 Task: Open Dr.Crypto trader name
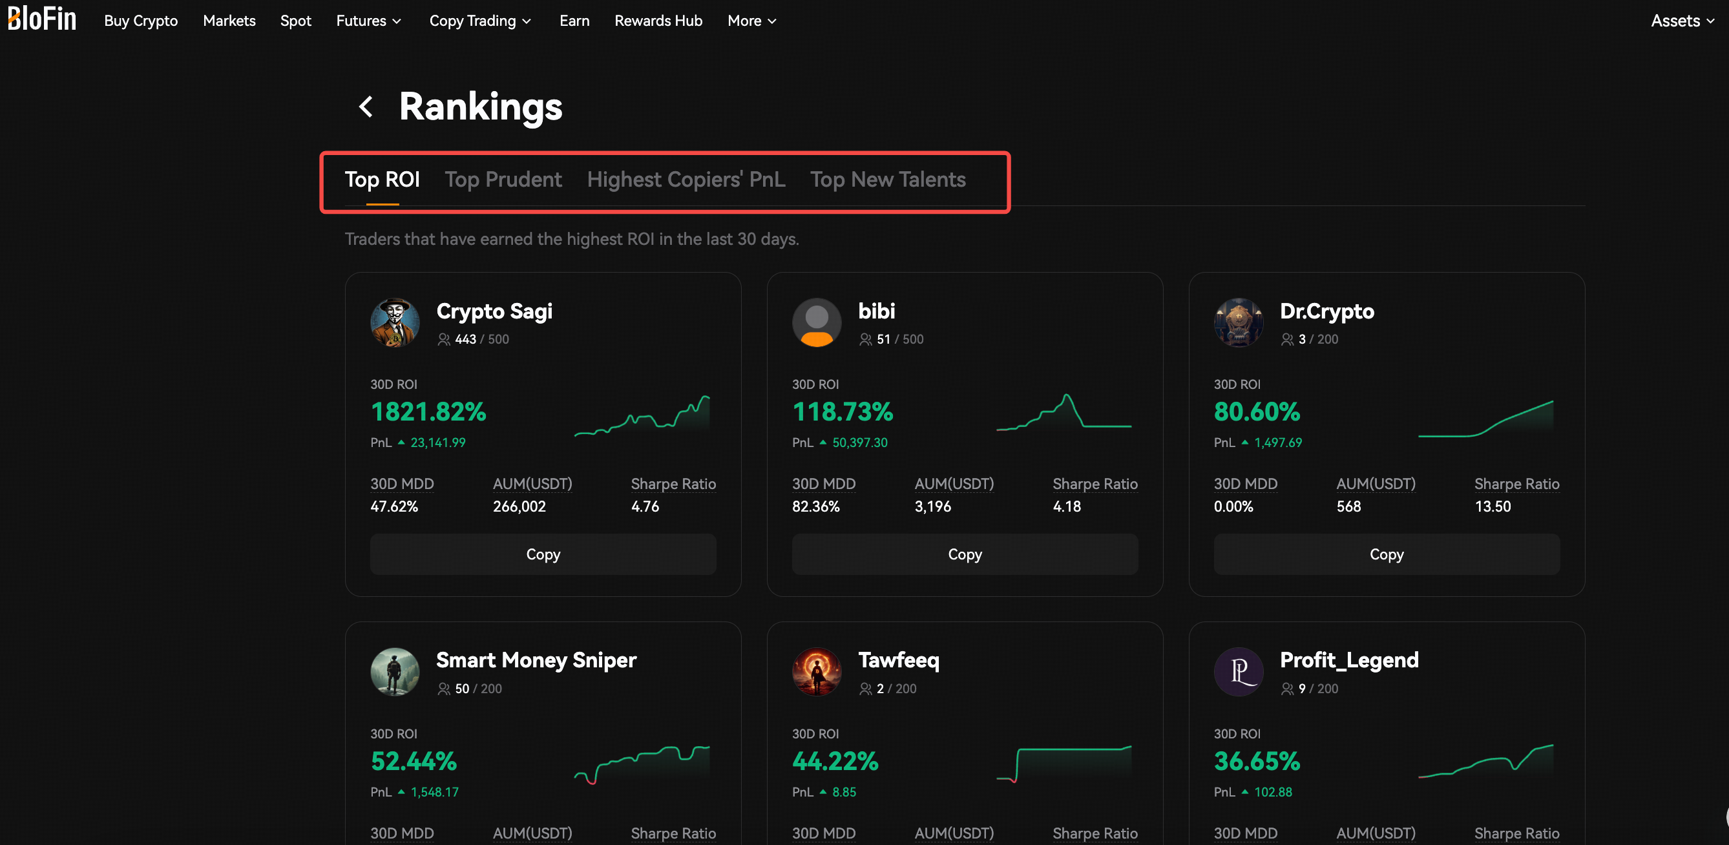point(1327,311)
